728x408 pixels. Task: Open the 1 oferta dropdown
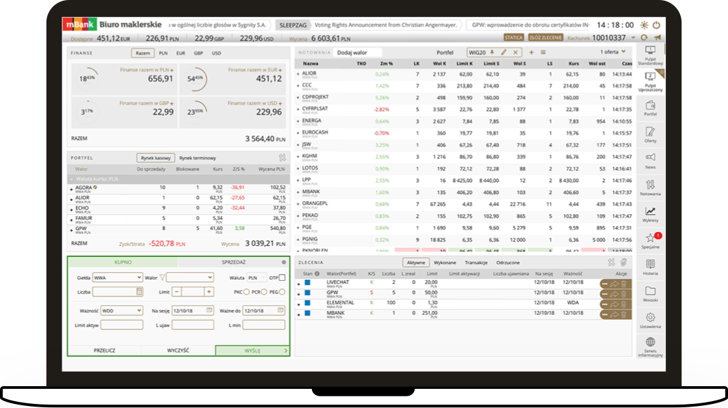[613, 52]
